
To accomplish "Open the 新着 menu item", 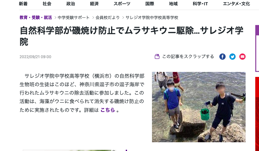I will [23, 4].
